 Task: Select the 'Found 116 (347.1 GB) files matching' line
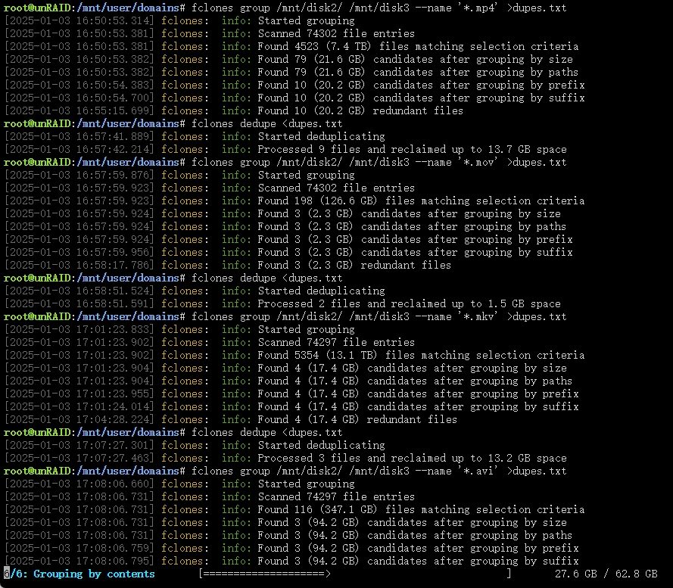294,510
